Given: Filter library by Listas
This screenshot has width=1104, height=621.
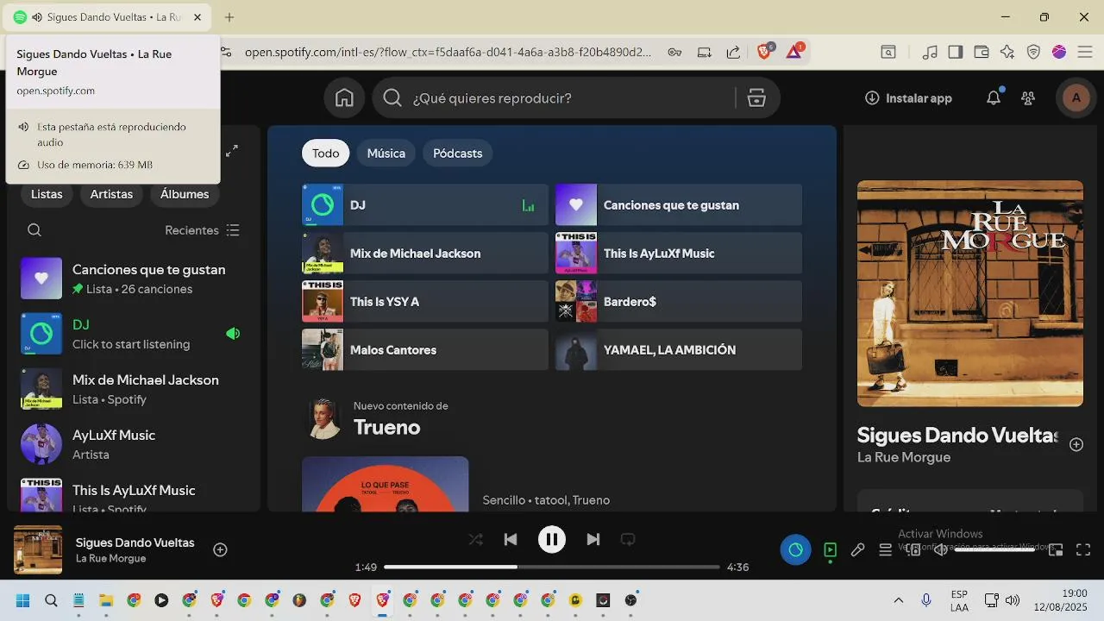Looking at the screenshot, I should [47, 194].
